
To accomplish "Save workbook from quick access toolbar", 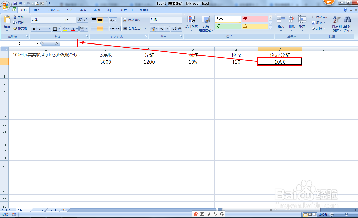I will [x=15, y=3].
